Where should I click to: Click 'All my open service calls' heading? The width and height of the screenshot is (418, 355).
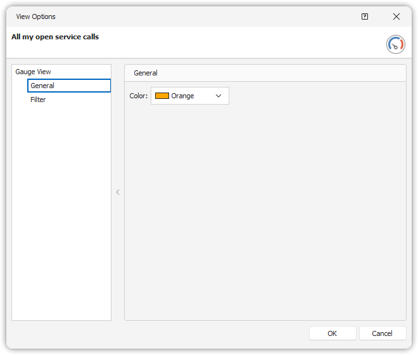pyautogui.click(x=55, y=37)
